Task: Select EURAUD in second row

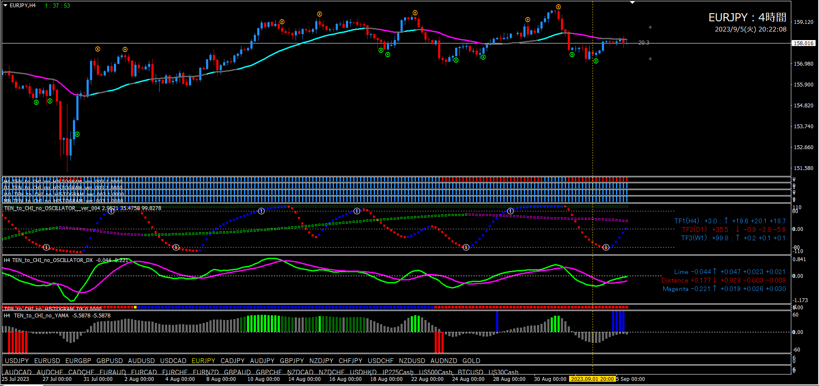Action: pos(113,372)
